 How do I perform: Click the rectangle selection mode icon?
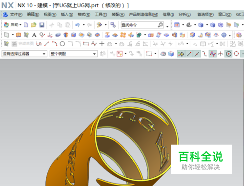click(149, 54)
